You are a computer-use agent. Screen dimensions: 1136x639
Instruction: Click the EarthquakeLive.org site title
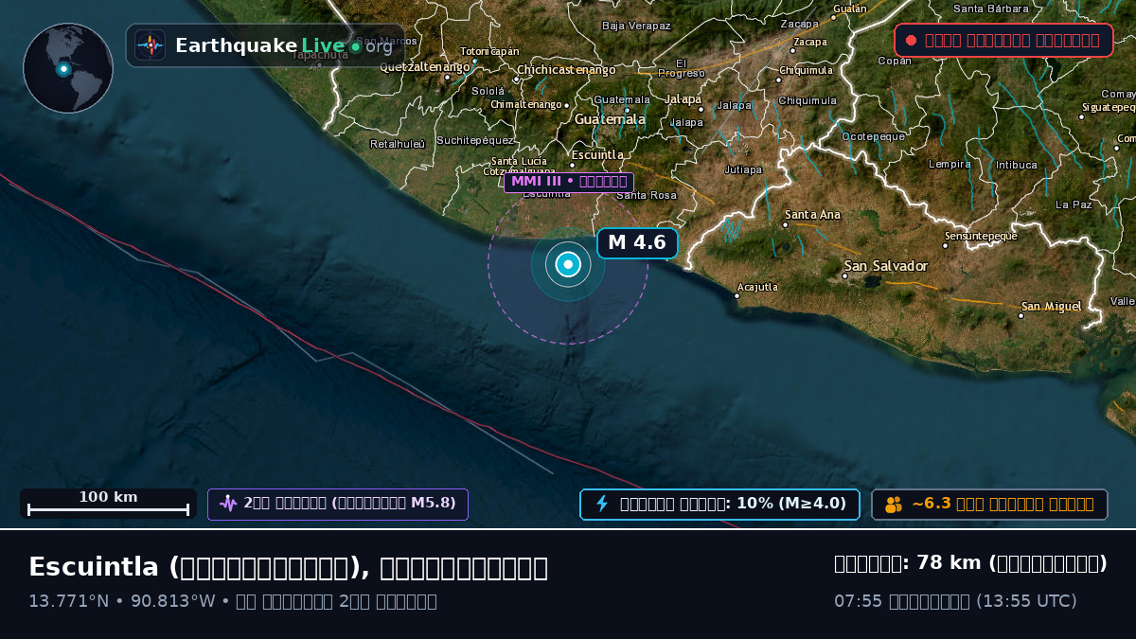pyautogui.click(x=284, y=45)
